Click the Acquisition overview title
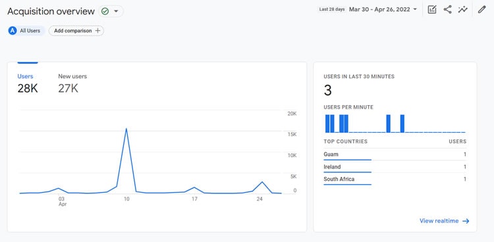This screenshot has width=494, height=242. [x=51, y=11]
